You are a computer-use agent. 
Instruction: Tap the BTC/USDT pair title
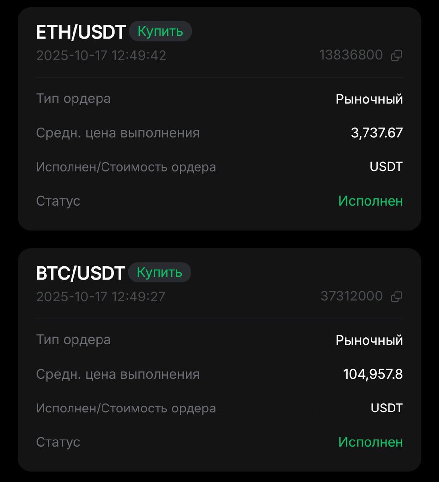click(x=80, y=274)
